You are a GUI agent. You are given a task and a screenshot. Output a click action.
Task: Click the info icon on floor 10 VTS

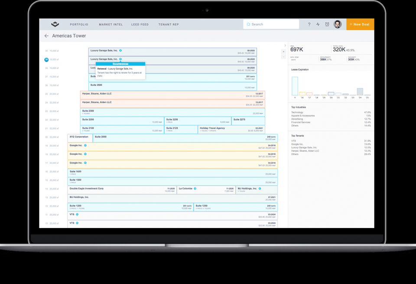click(x=77, y=223)
